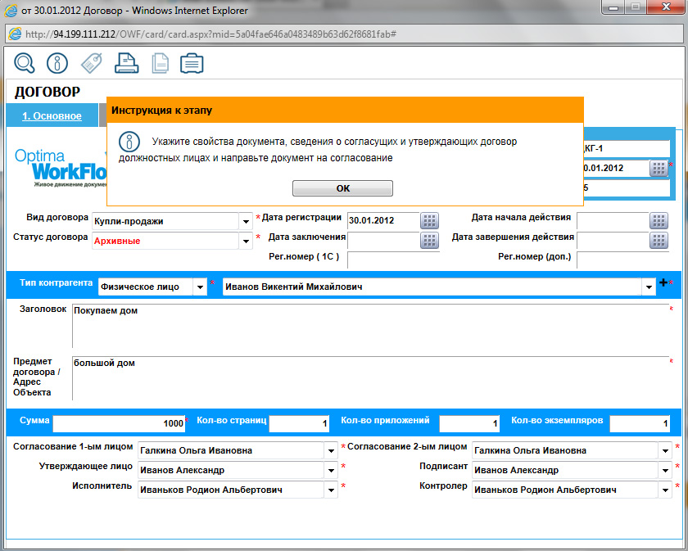Open the Статус договора dropdown
This screenshot has height=551, width=688.
click(x=246, y=241)
